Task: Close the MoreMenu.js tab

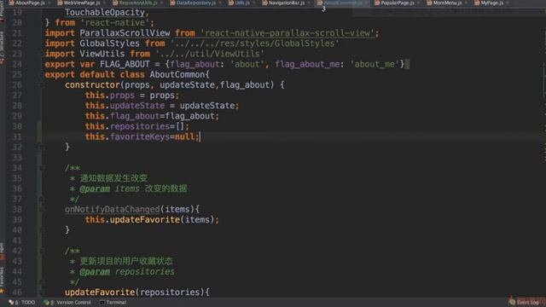Action: click(467, 3)
